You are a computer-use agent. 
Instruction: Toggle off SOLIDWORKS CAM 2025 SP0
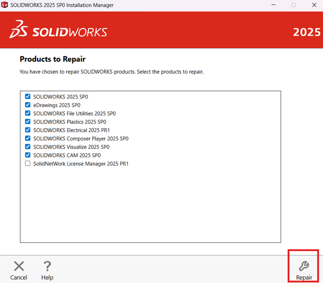(x=28, y=155)
